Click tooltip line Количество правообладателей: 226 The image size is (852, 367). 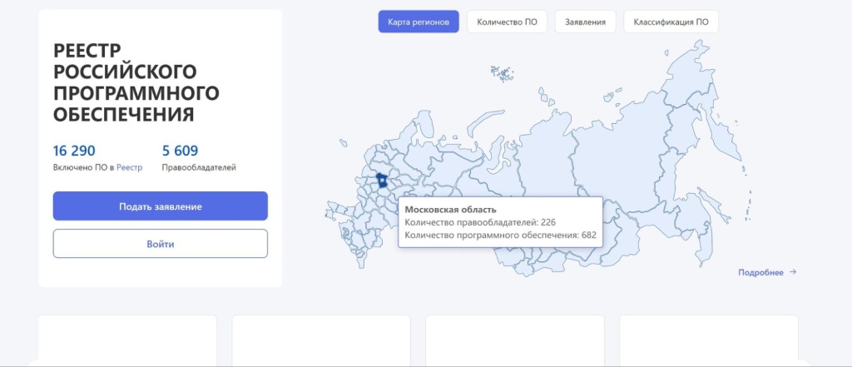click(x=480, y=222)
